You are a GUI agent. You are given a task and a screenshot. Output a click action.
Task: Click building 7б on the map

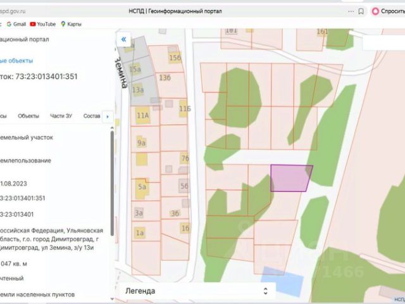pos(185,158)
